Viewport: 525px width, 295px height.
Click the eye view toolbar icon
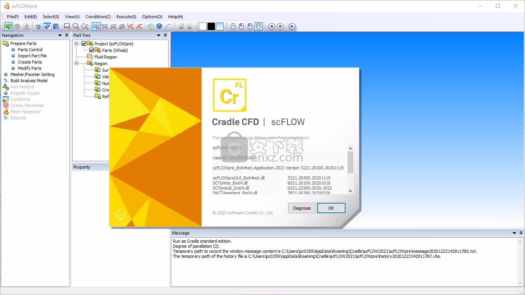pyautogui.click(x=39, y=26)
